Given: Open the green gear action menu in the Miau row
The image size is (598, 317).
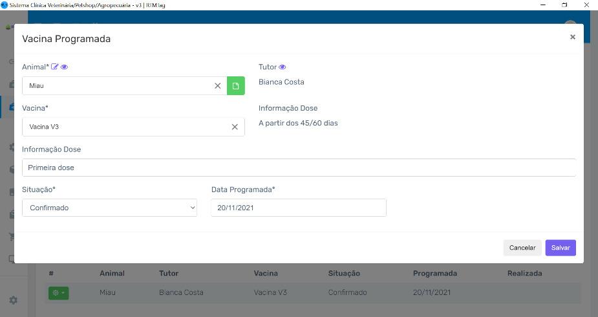Looking at the screenshot, I should pos(58,293).
